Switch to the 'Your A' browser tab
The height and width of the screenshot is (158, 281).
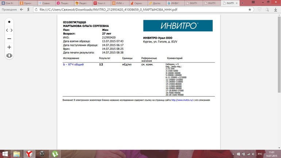(101, 3)
